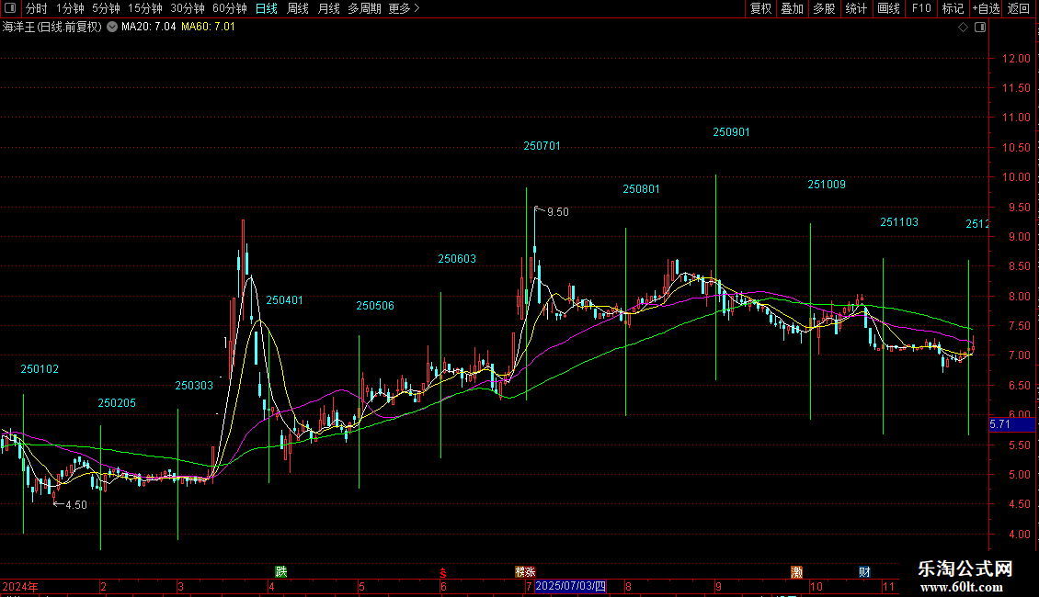Click the 250102 date annotation
Image resolution: width=1039 pixels, height=597 pixels.
point(40,369)
